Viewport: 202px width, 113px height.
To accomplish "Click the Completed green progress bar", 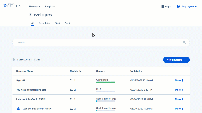I will point(106,82).
